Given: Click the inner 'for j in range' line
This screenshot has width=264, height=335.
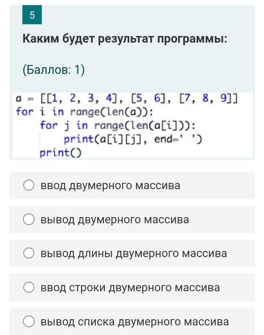Looking at the screenshot, I should tap(117, 125).
